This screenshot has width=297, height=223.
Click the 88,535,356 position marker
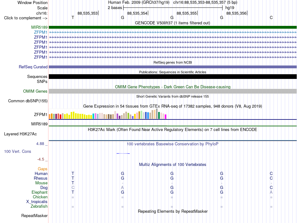coord(236,13)
